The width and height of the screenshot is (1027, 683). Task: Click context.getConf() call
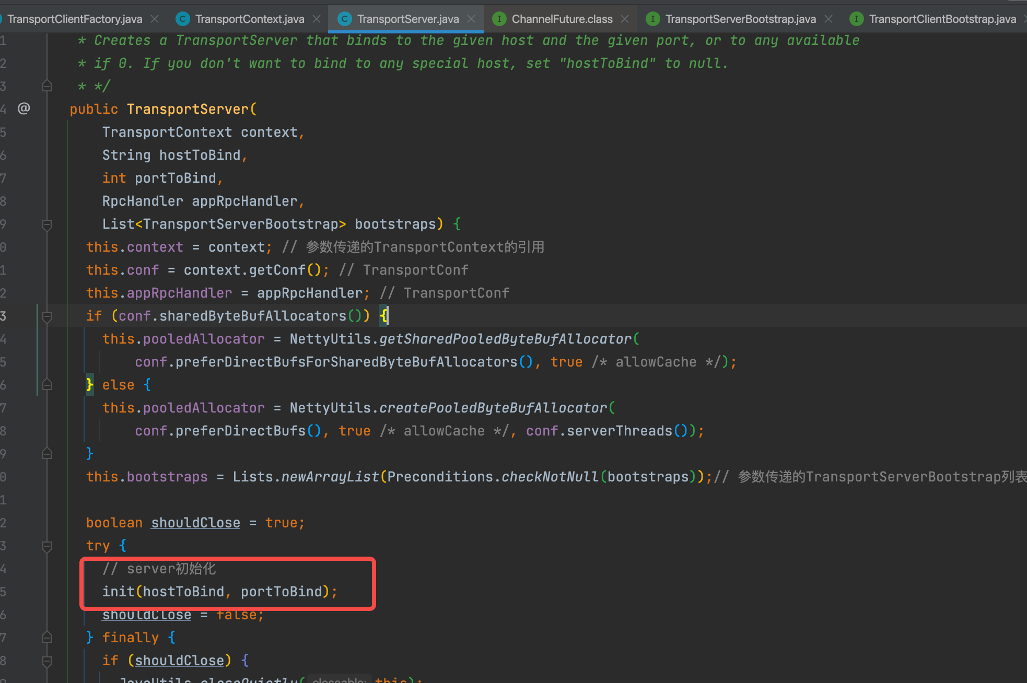[x=252, y=270]
